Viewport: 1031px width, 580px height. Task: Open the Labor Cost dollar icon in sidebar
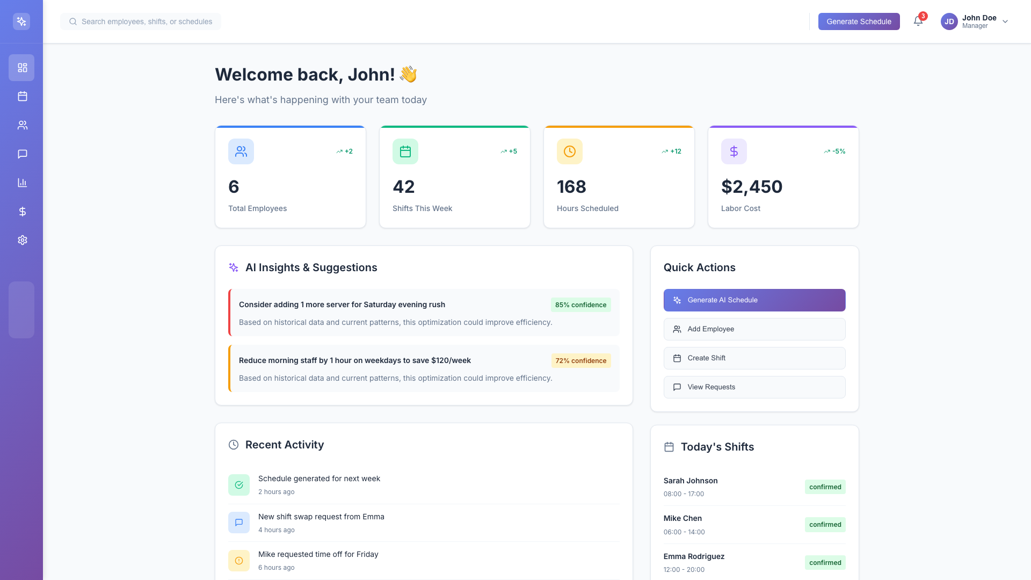point(22,212)
